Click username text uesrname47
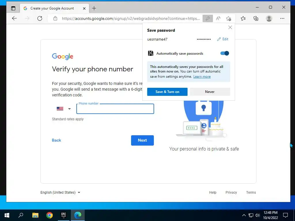 (157, 39)
